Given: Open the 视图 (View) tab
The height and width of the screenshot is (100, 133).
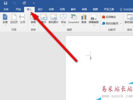Looking at the screenshot, I should pos(95,9).
